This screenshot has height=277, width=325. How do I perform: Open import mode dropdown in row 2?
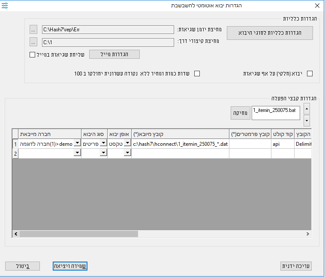coord(128,153)
